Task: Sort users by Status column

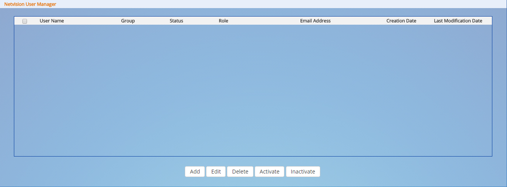Action: pos(176,21)
